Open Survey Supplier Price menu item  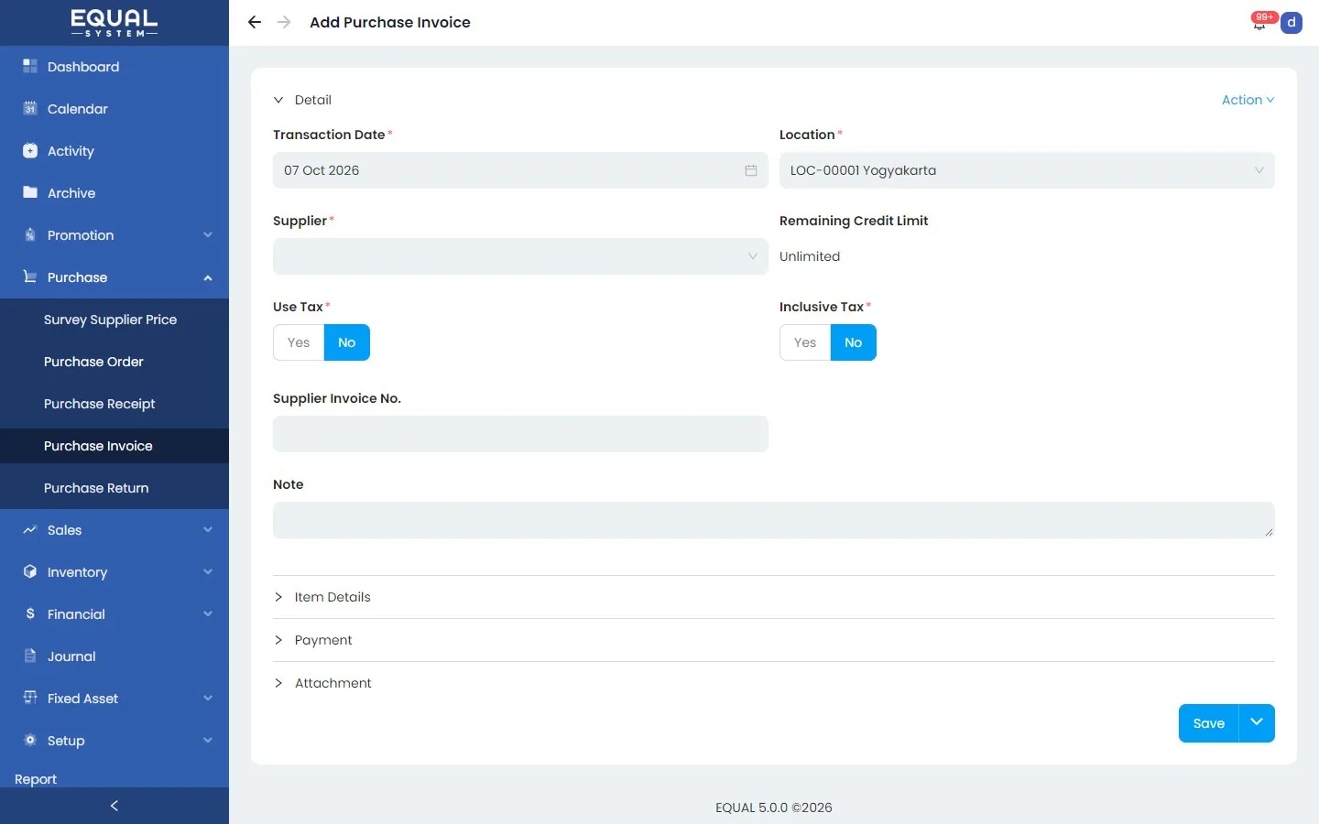(114, 320)
